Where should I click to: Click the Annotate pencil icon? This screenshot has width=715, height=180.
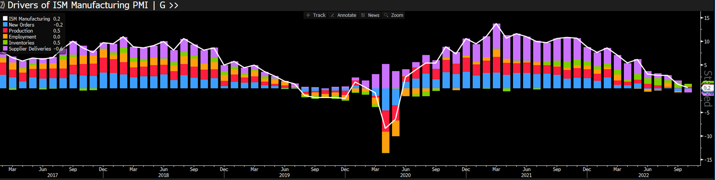pos(332,15)
